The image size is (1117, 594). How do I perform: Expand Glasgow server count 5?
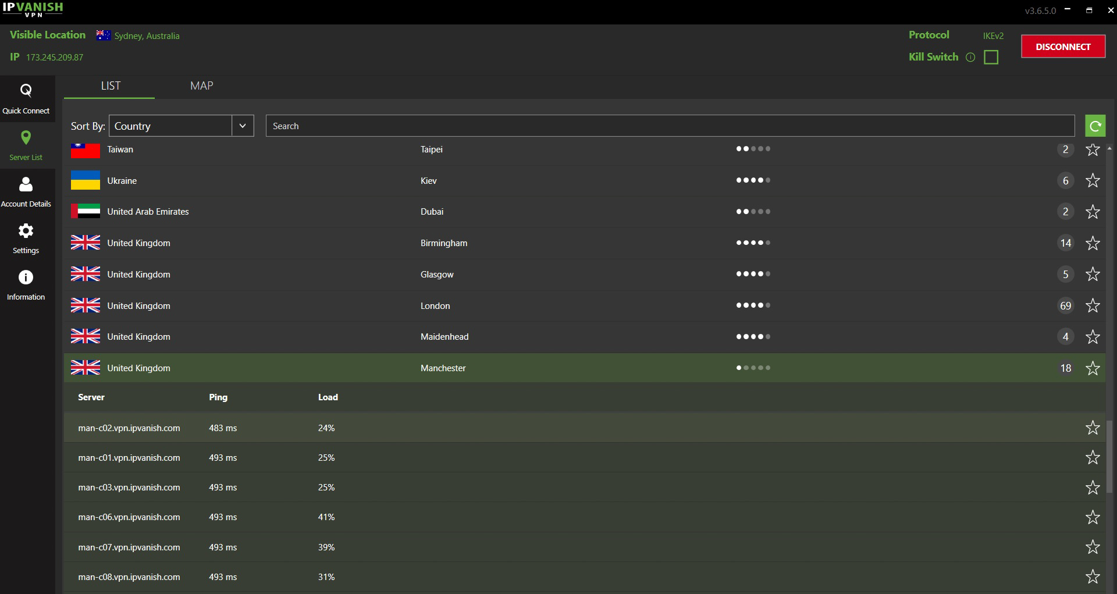1065,274
